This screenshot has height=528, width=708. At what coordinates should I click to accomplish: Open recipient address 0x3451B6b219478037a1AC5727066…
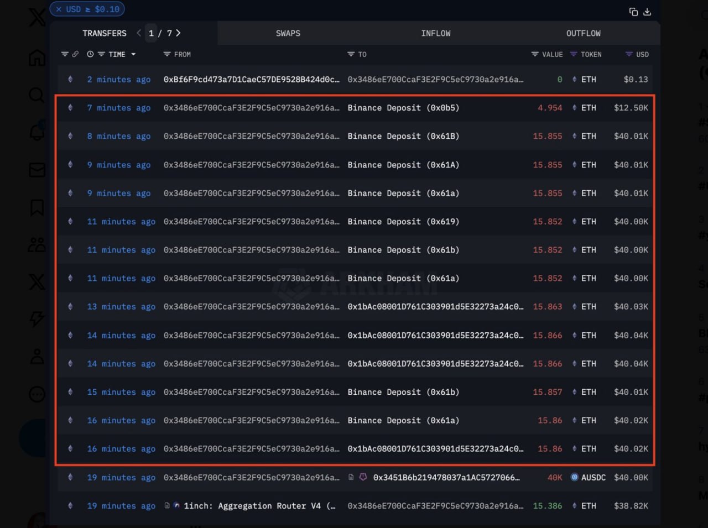tap(446, 478)
